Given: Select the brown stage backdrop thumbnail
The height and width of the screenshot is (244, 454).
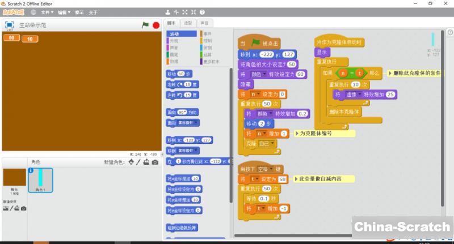Looking at the screenshot, I should 14,177.
